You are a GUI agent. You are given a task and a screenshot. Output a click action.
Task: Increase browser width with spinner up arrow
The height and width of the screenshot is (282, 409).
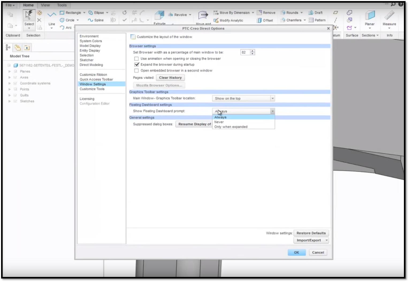[252, 51]
